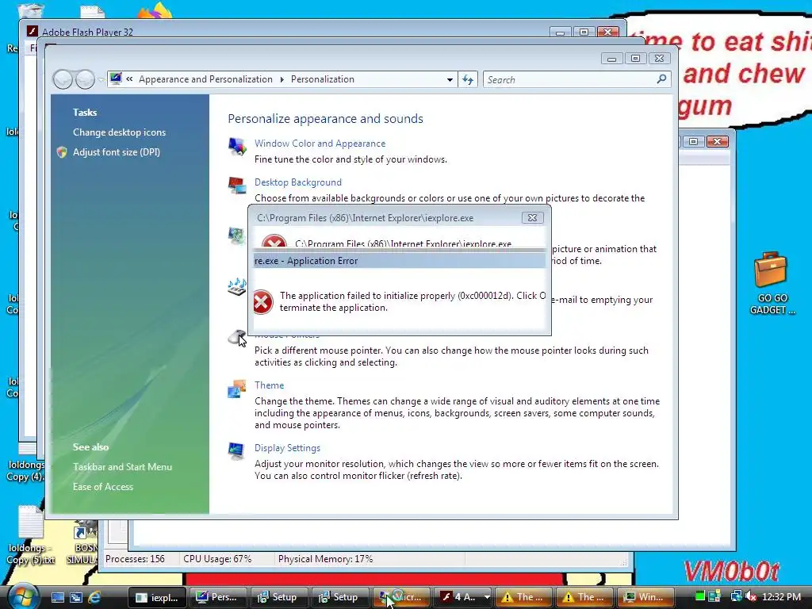This screenshot has height=609, width=812.
Task: Open Window Color and Appearance link
Action: coord(320,144)
